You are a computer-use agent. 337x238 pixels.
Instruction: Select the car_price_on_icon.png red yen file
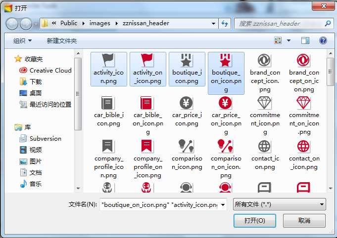(x=226, y=116)
